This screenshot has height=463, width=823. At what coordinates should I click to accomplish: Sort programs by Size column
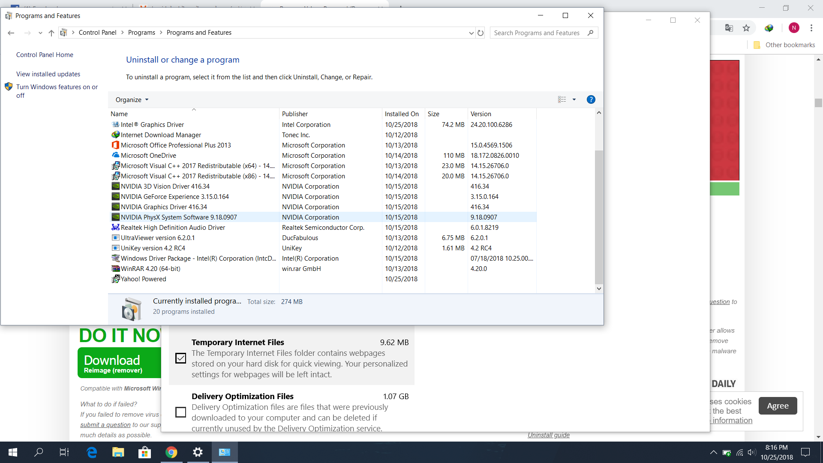tap(446, 114)
